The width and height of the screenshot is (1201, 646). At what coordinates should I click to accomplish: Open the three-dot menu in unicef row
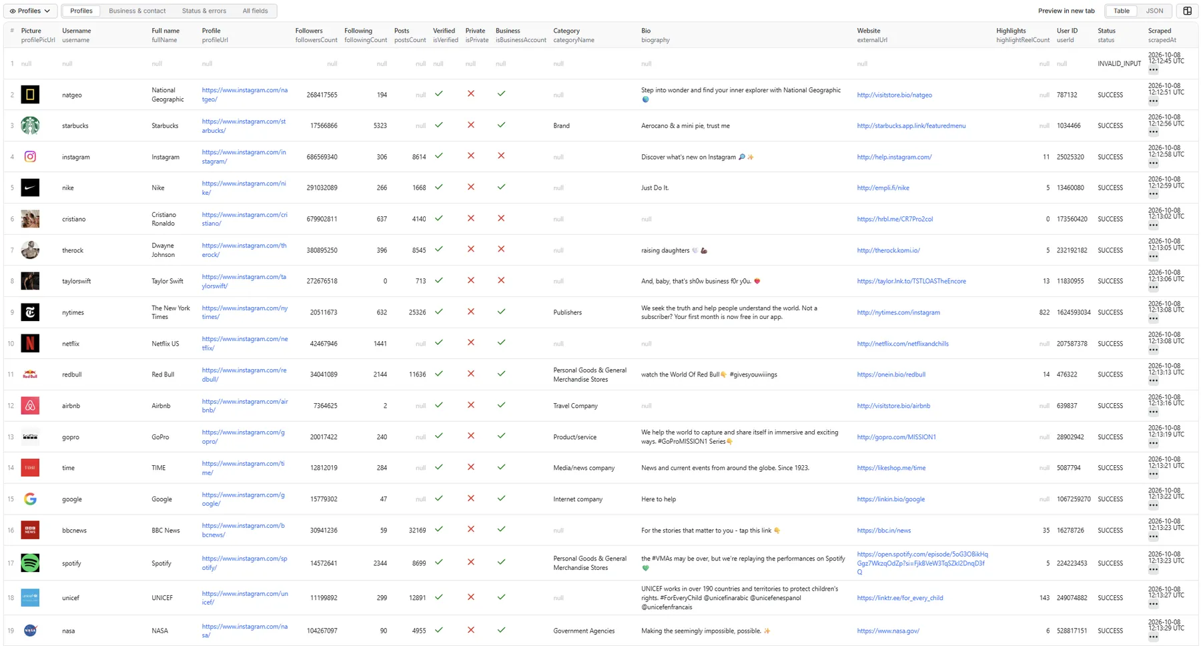1153,604
